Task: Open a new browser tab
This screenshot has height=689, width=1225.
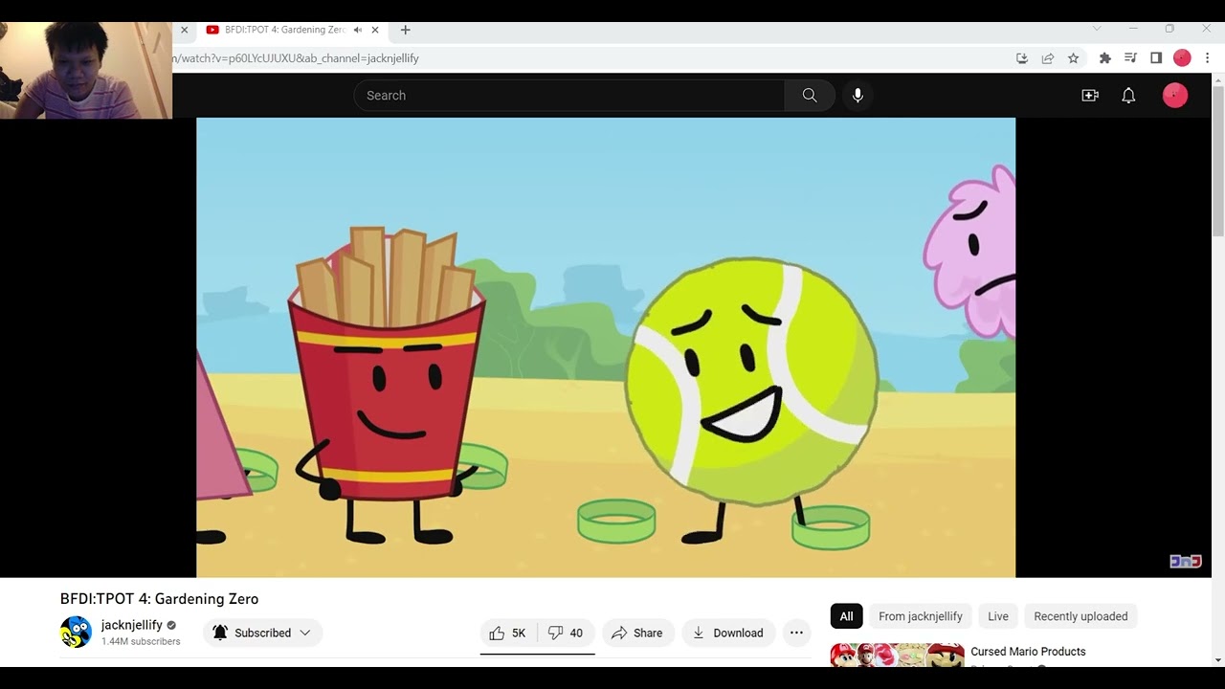Action: pyautogui.click(x=405, y=30)
